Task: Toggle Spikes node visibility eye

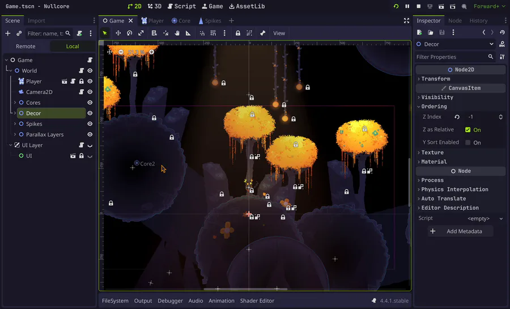Action: [90, 124]
